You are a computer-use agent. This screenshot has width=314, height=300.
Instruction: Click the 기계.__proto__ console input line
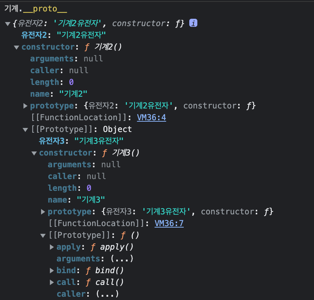point(36,9)
